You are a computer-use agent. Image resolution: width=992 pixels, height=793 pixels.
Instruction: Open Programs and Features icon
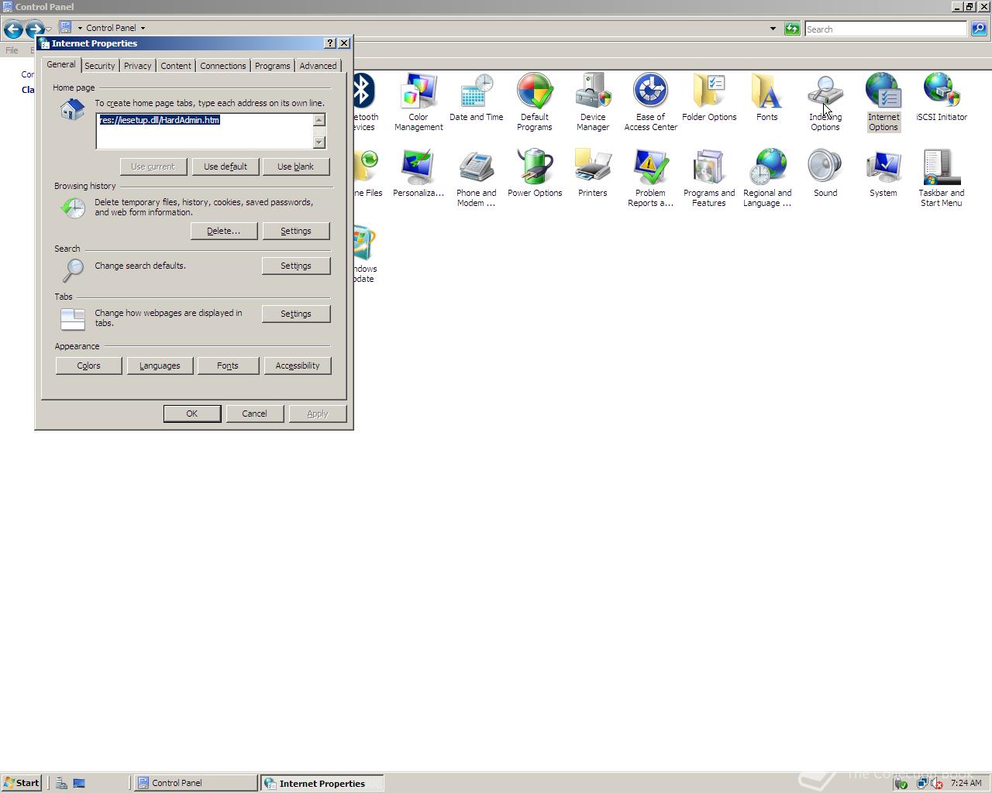pyautogui.click(x=709, y=178)
